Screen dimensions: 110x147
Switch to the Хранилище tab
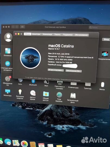coord(47,35)
